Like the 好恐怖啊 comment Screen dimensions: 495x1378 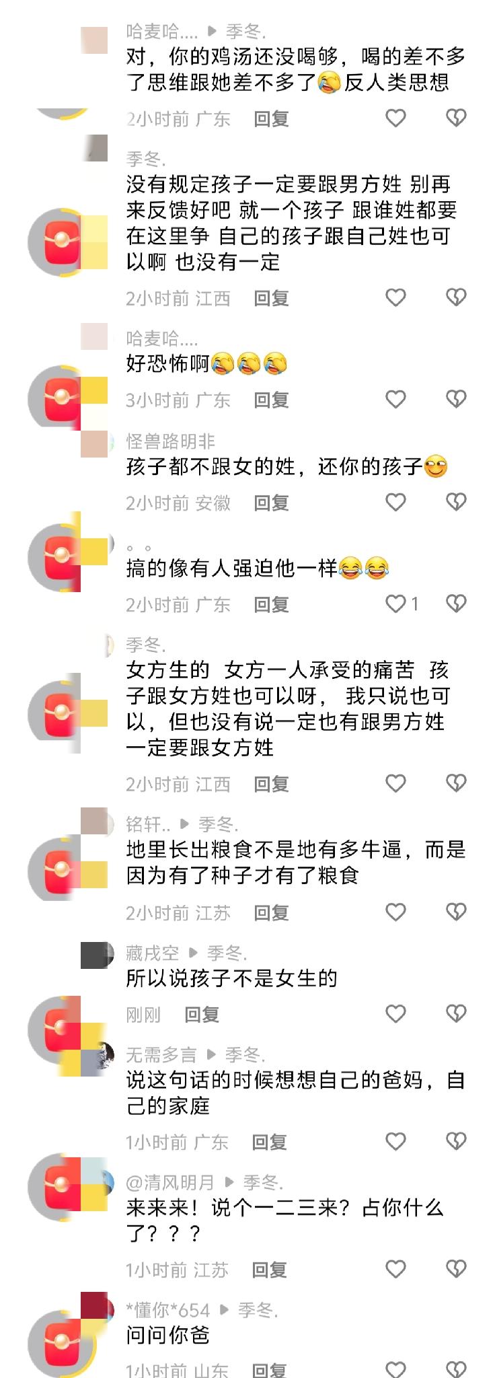(395, 400)
